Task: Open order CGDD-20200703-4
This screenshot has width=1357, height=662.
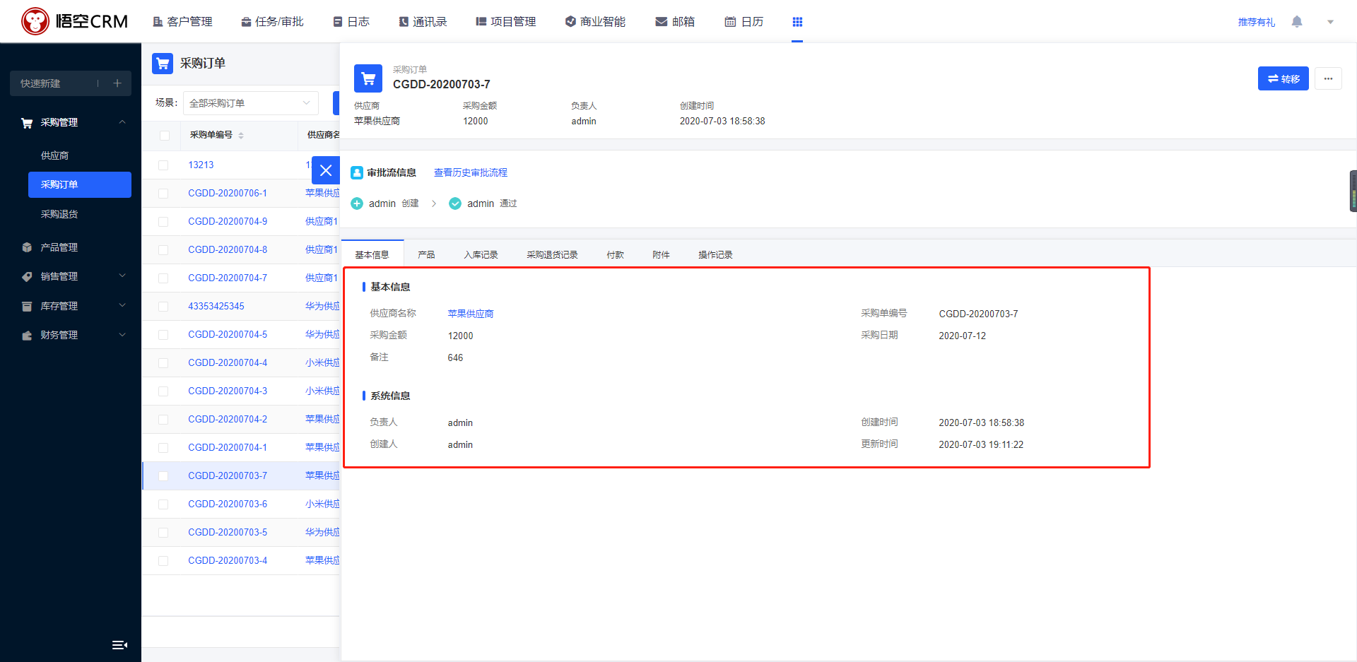Action: (228, 560)
